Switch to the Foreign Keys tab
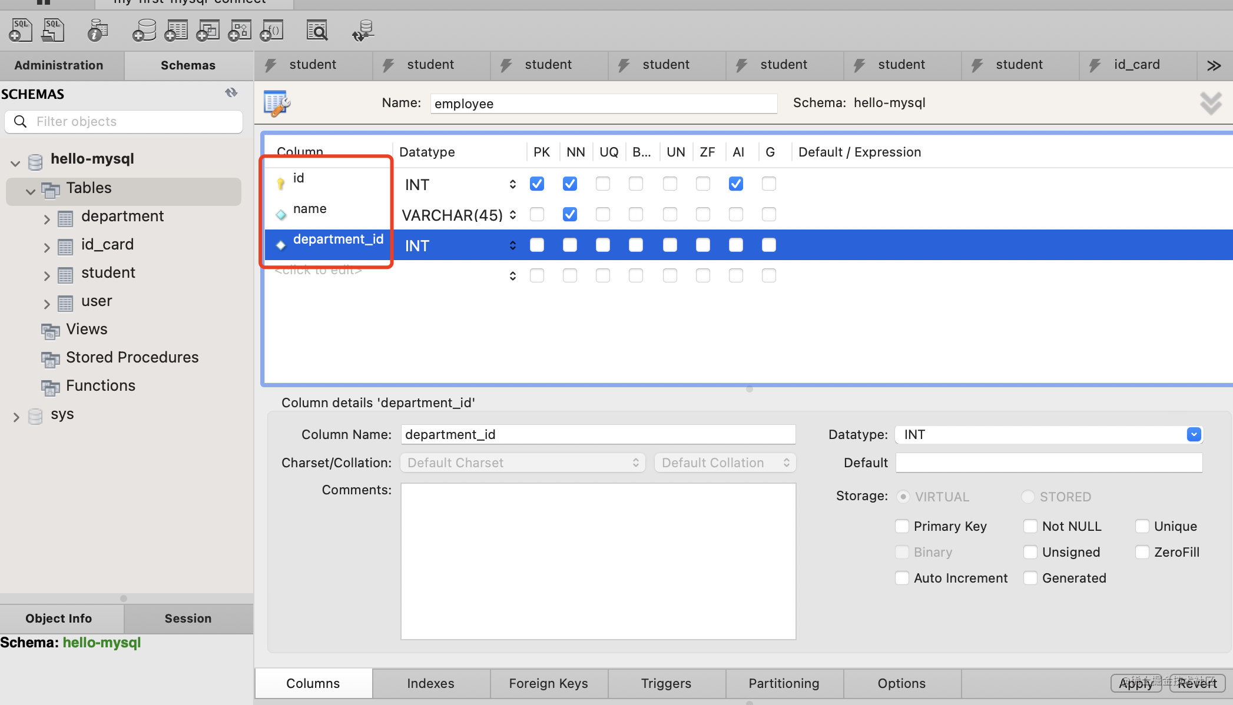Screen dimensions: 1233x705 tap(548, 683)
